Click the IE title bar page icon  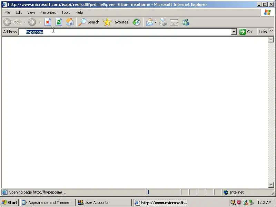(4, 4)
